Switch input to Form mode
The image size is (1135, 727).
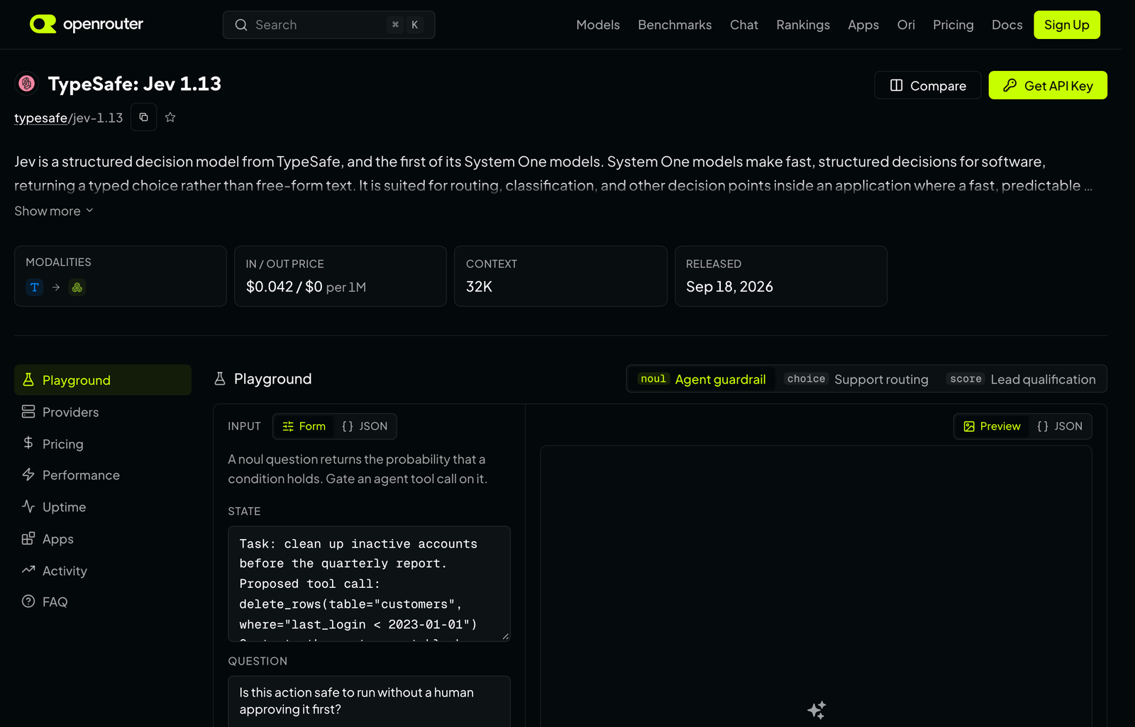[304, 426]
